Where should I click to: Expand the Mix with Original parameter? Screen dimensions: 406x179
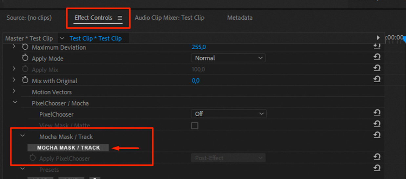(14, 80)
